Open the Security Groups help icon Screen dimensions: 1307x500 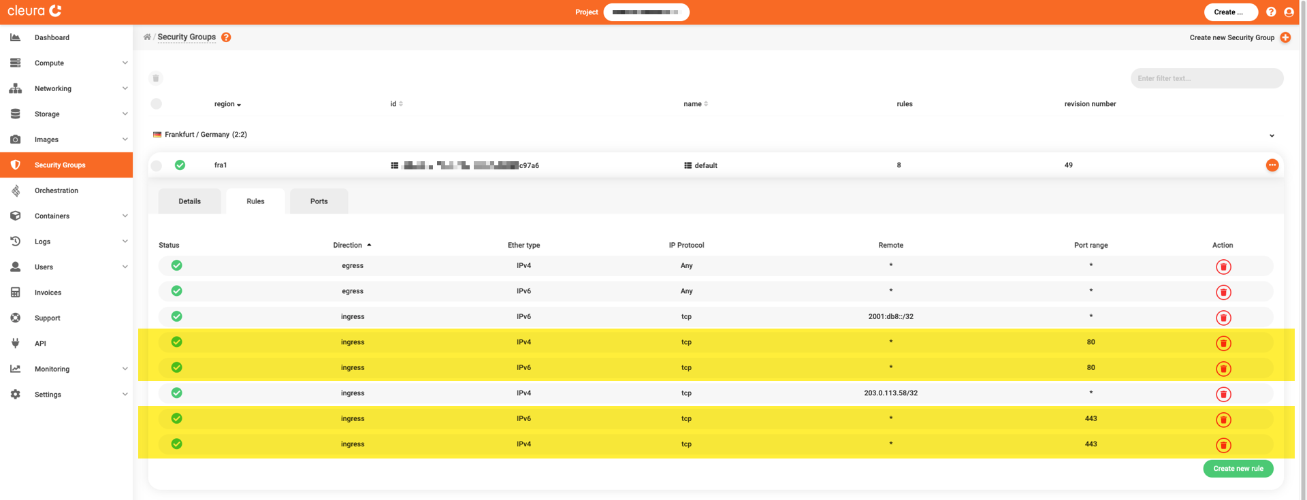click(x=226, y=37)
